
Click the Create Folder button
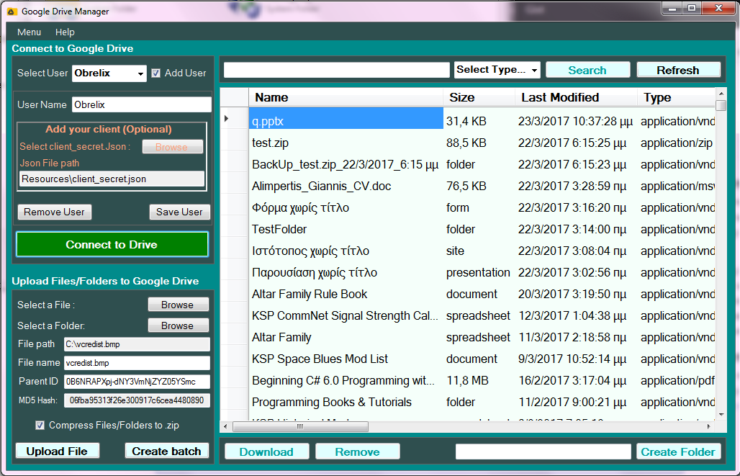point(678,452)
